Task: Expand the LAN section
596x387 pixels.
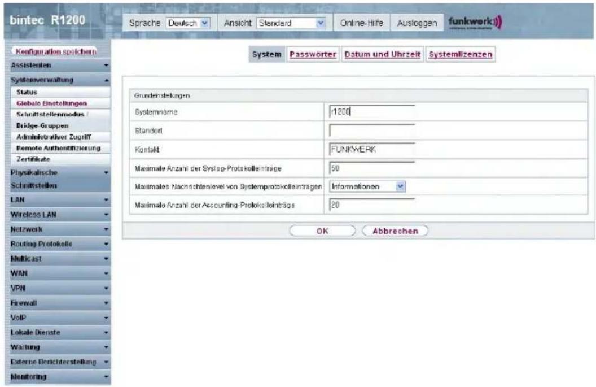Action: [x=60, y=200]
